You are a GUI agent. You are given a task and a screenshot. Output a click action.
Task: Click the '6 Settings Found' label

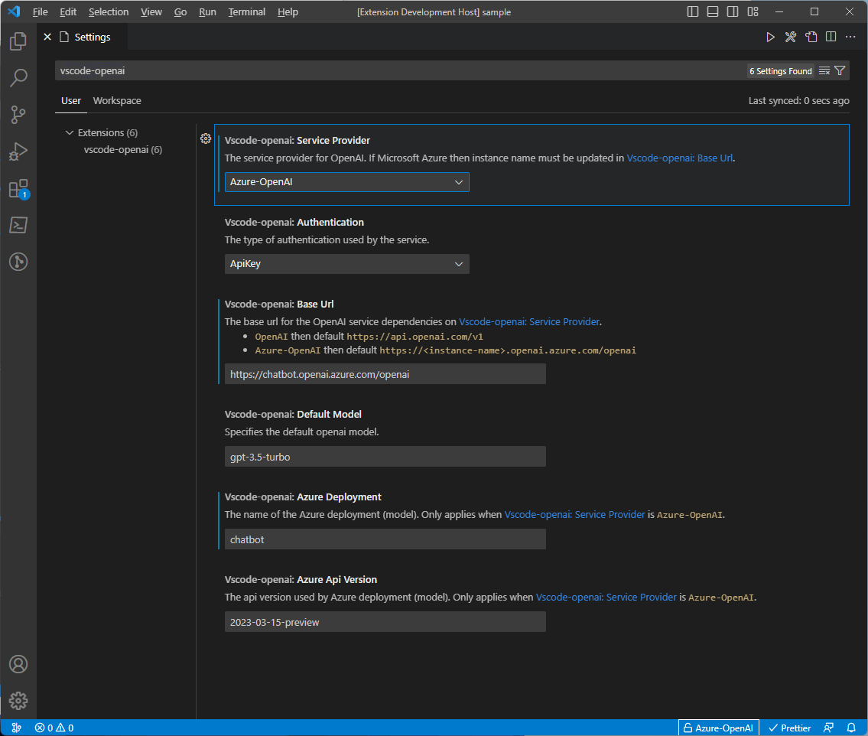(x=781, y=71)
